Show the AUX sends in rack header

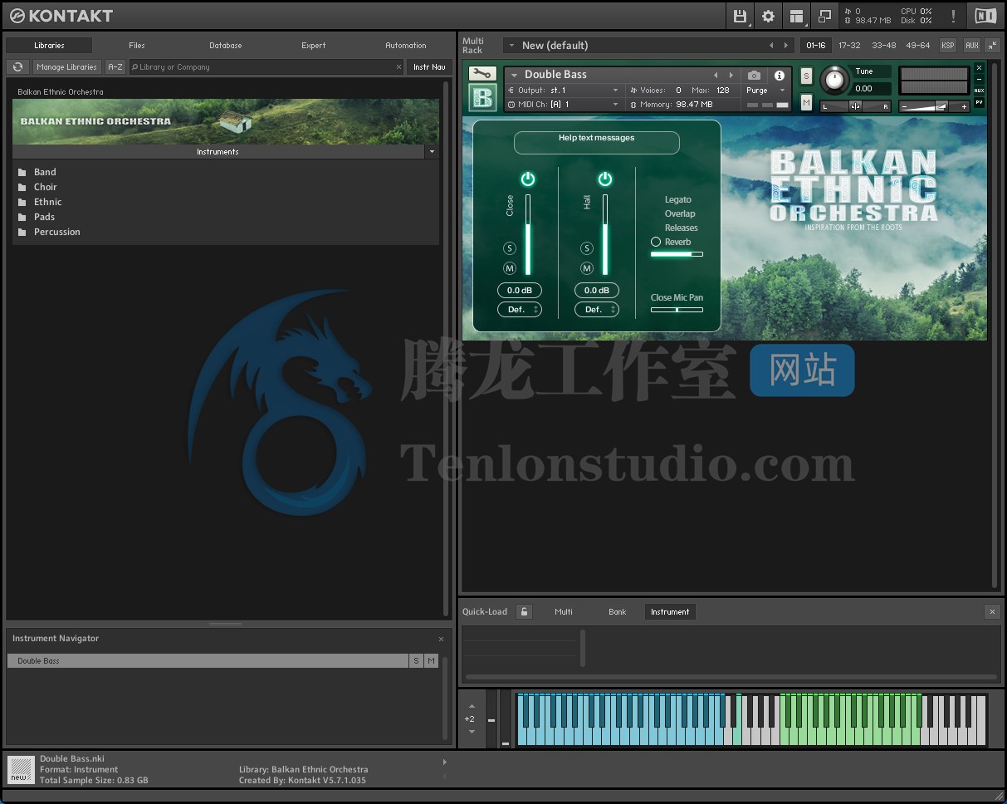click(972, 46)
